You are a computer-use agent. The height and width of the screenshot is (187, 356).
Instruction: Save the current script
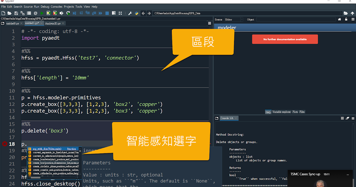coord(16,13)
